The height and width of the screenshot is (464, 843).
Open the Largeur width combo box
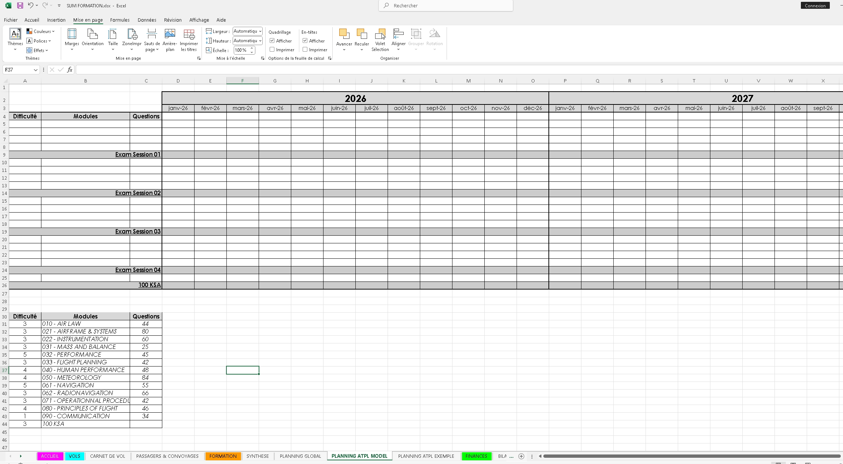pyautogui.click(x=248, y=31)
